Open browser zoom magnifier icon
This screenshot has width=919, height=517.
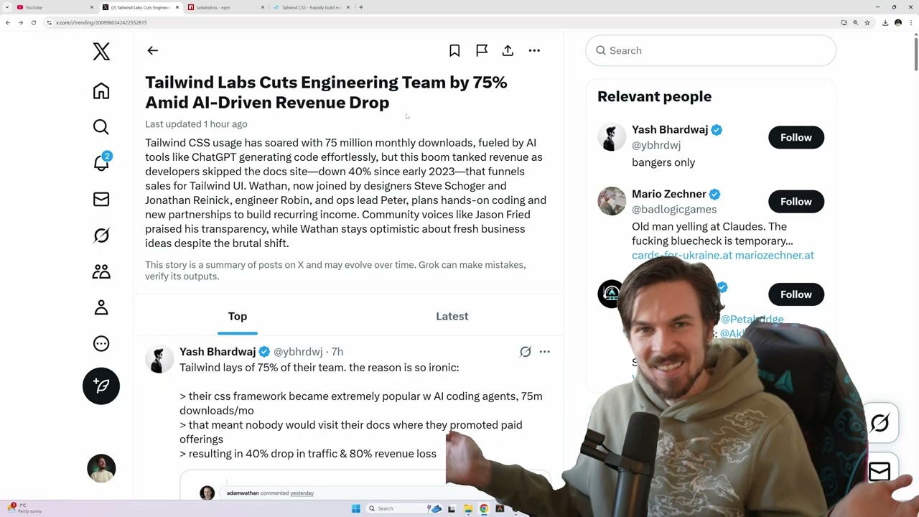coord(855,22)
